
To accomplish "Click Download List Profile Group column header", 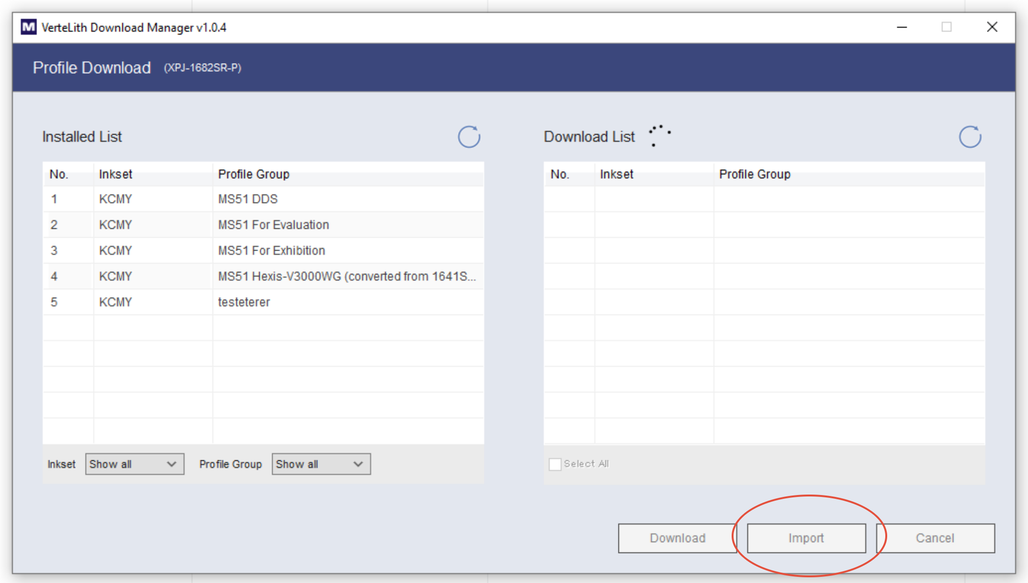I will click(x=754, y=174).
